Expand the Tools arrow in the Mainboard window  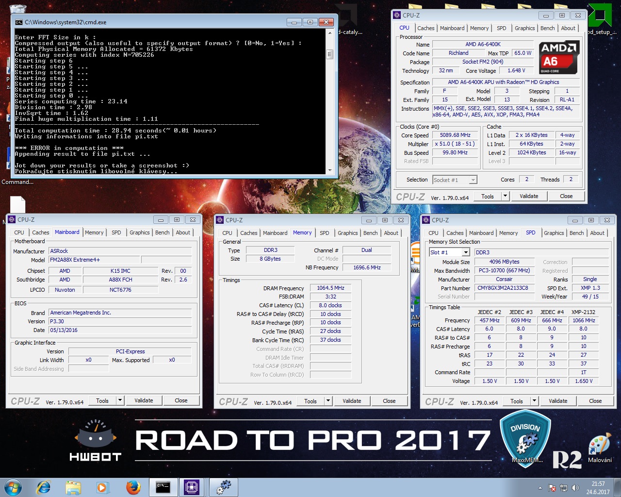click(x=120, y=400)
